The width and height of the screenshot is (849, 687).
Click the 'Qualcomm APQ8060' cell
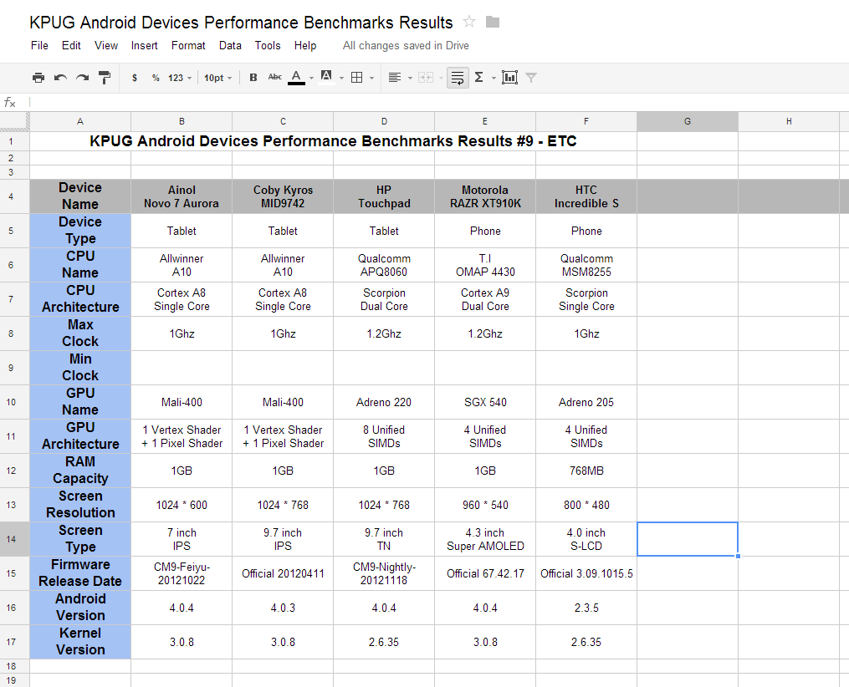[384, 265]
